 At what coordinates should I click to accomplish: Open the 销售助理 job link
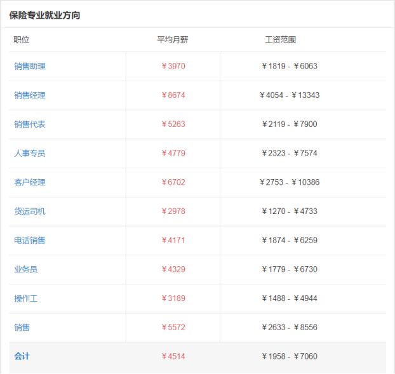(30, 66)
